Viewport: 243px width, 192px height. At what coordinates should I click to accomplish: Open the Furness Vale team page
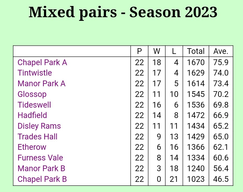pos(40,158)
